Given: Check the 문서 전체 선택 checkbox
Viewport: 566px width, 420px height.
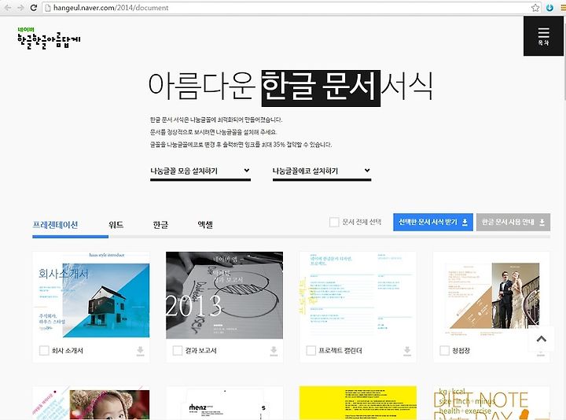Looking at the screenshot, I should coord(334,222).
